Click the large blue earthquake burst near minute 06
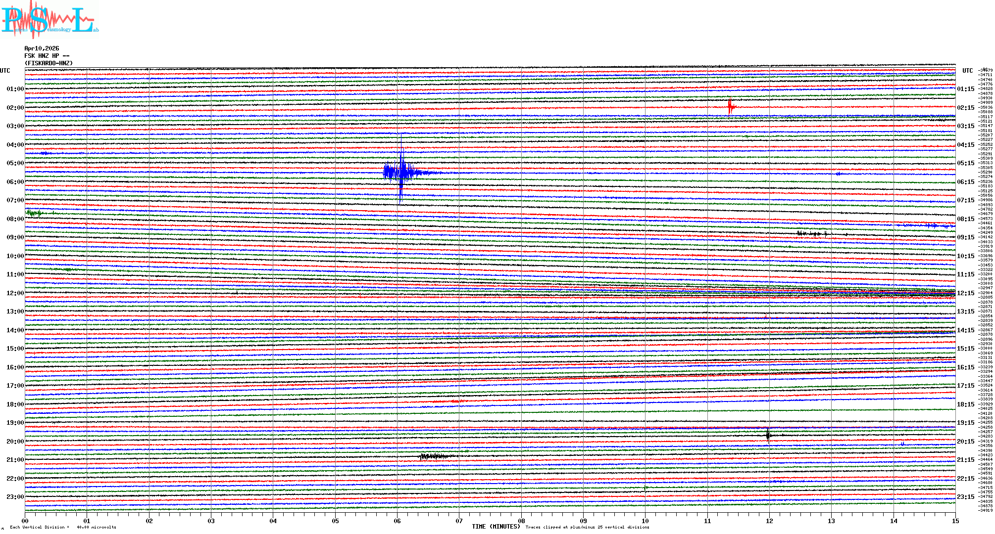 click(x=401, y=172)
